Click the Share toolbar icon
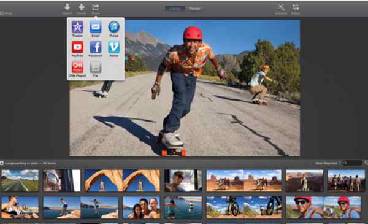 pyautogui.click(x=96, y=7)
